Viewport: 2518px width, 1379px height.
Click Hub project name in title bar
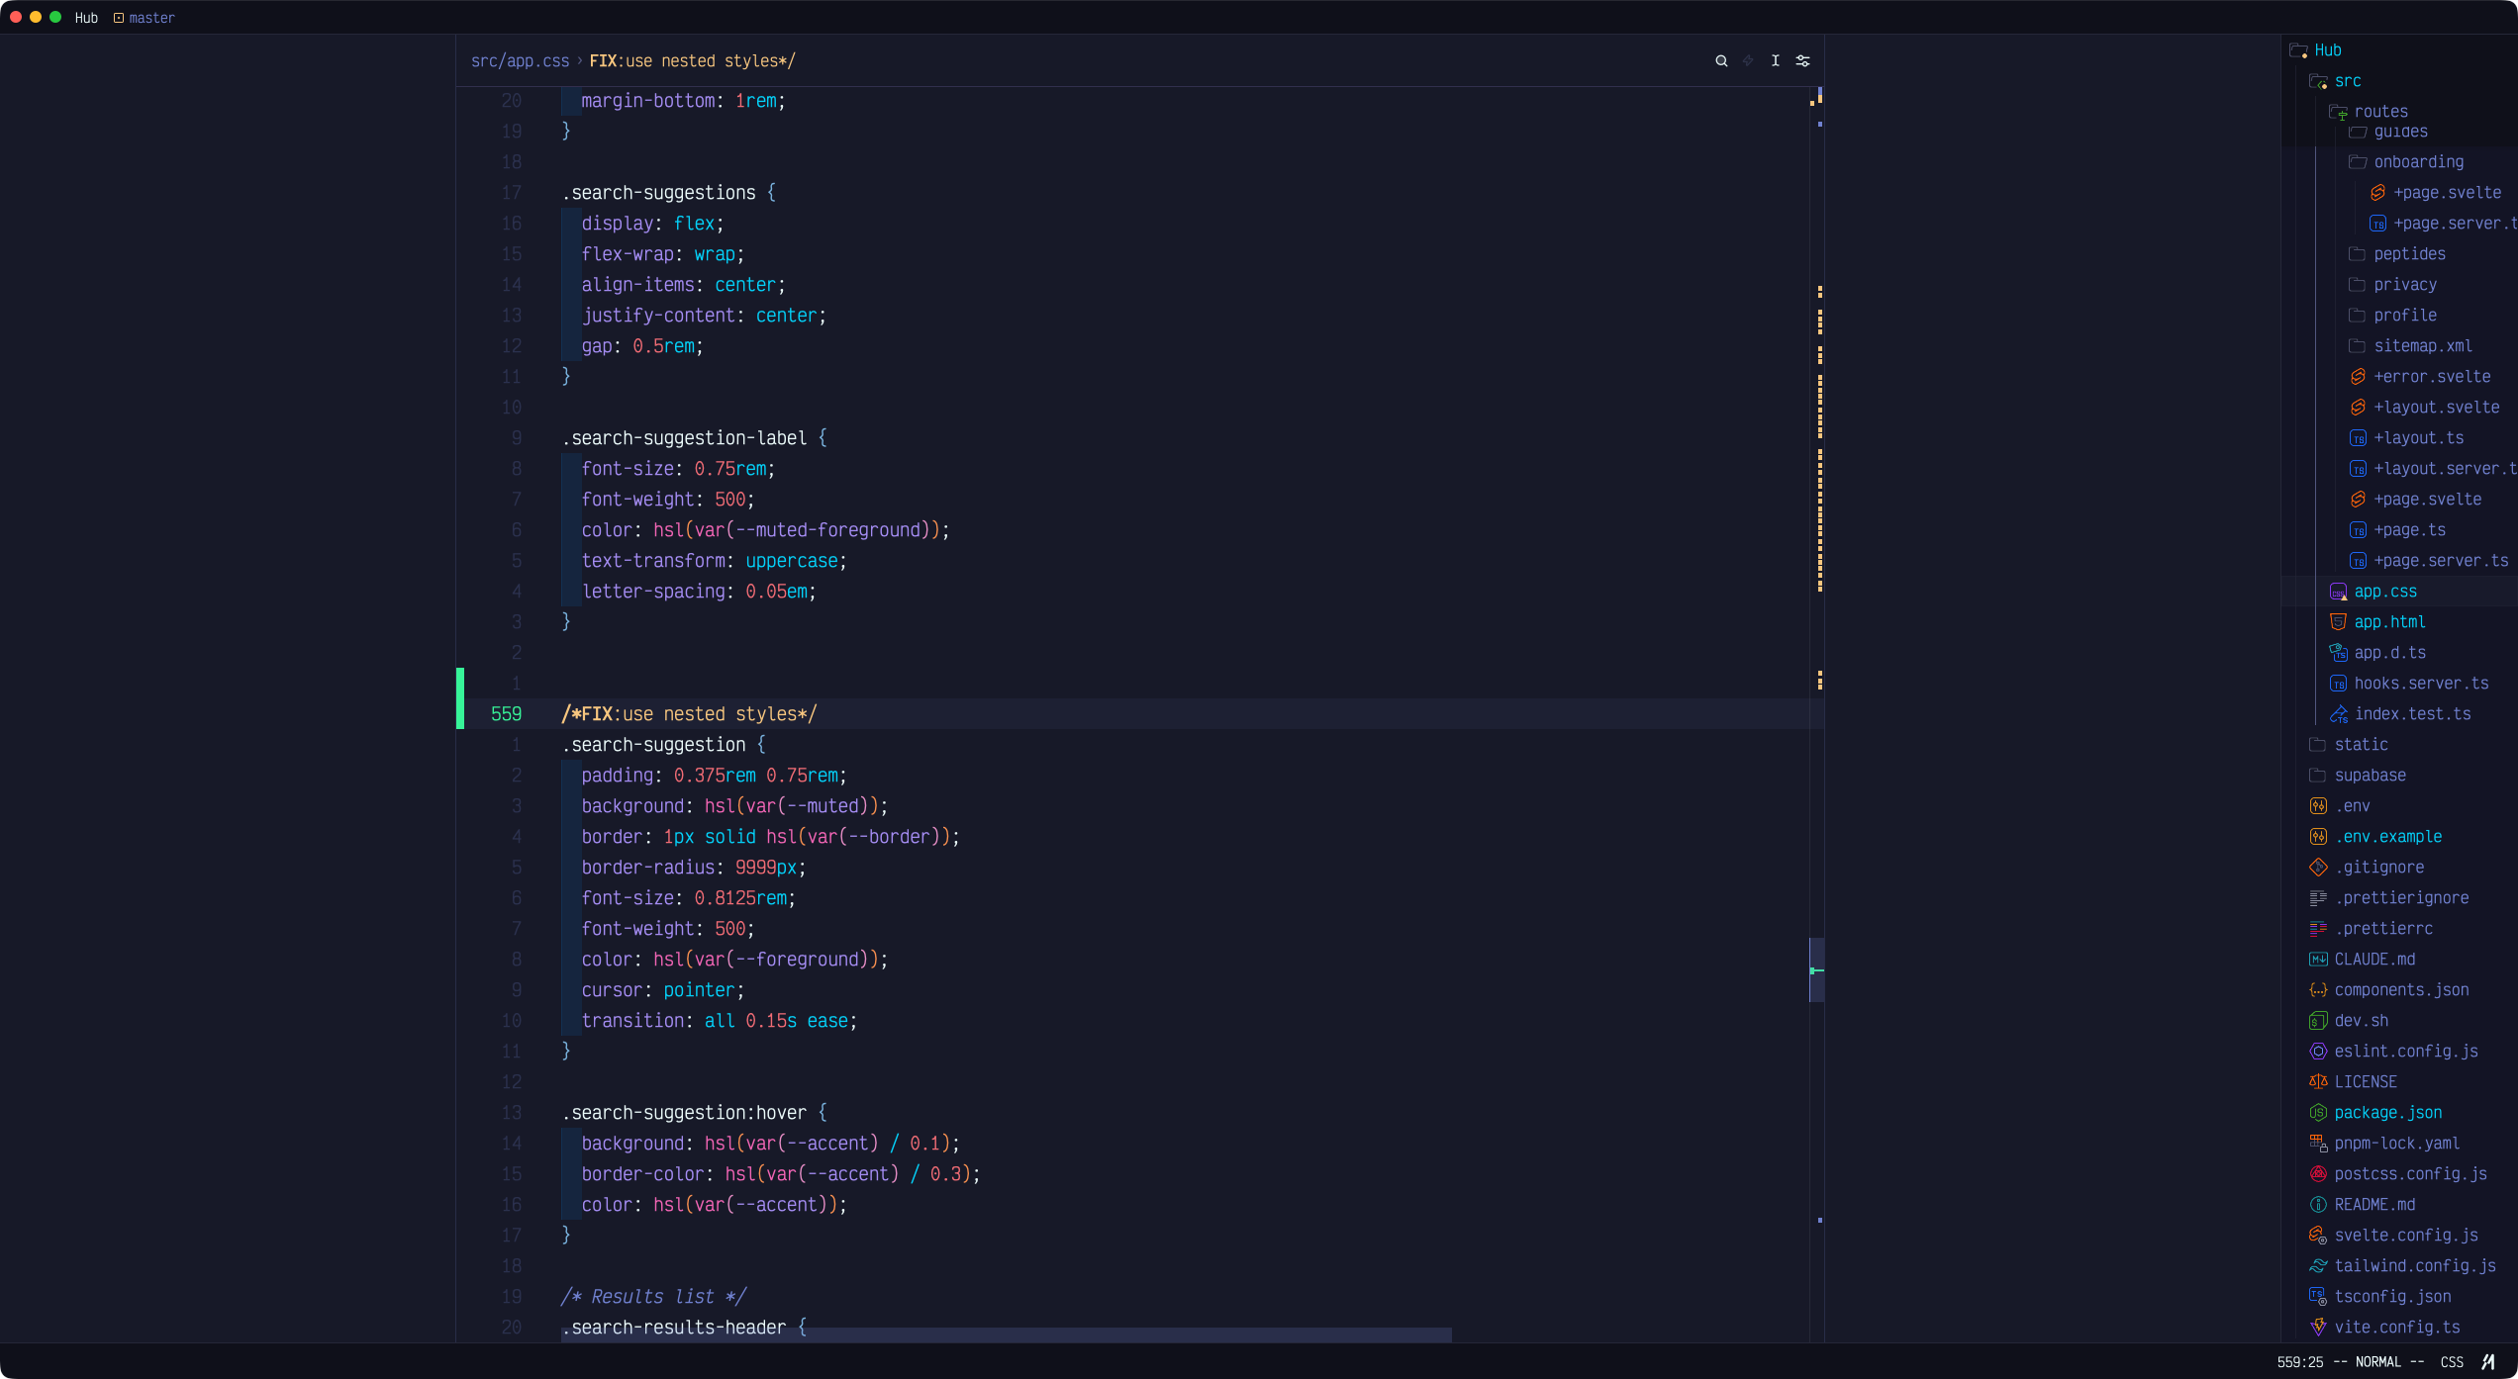[x=86, y=18]
